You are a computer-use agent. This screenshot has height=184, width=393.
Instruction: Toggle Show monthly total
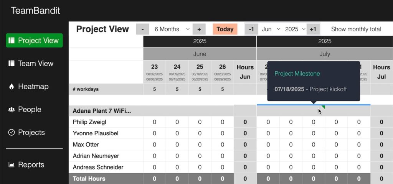356,29
